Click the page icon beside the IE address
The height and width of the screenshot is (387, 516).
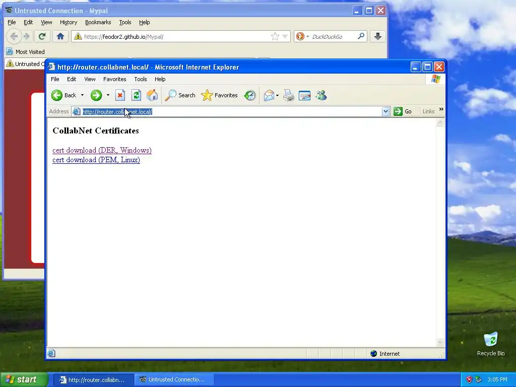click(77, 111)
